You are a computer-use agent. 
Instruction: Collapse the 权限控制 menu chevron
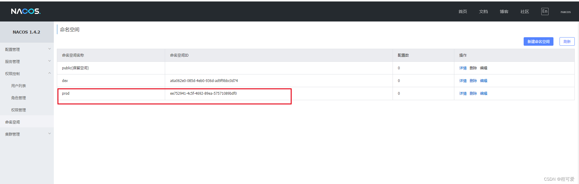[50, 73]
